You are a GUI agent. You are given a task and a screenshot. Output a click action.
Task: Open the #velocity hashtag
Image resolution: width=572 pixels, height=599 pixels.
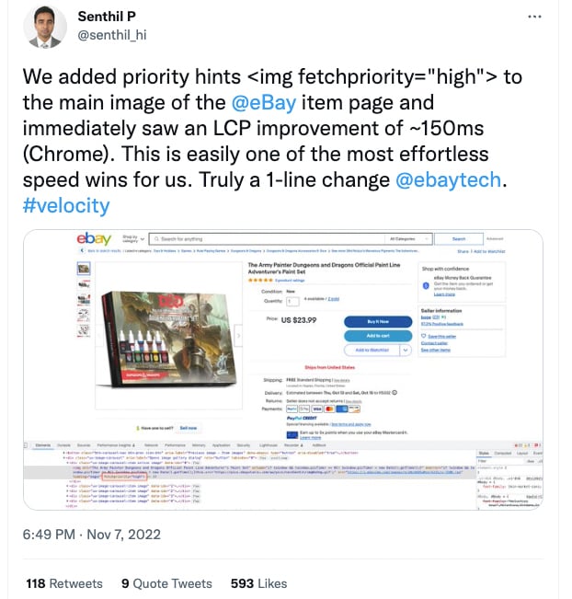[x=66, y=205]
